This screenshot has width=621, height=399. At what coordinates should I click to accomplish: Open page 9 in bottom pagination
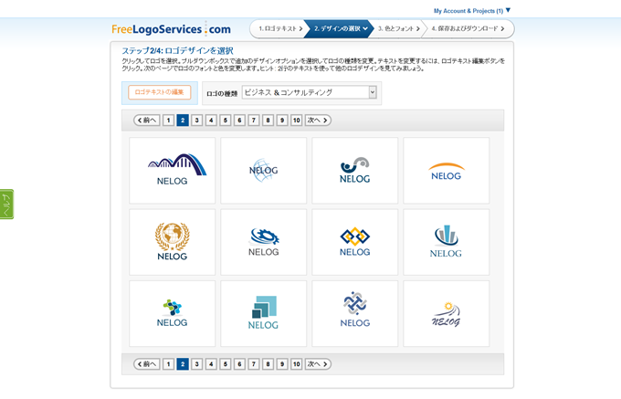click(x=282, y=364)
